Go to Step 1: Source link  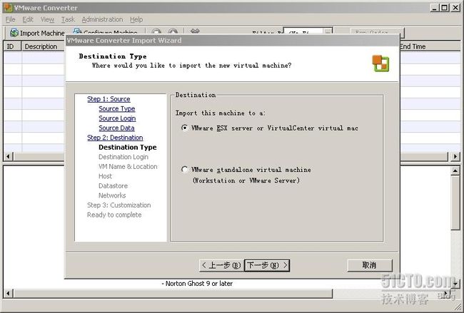pos(109,99)
